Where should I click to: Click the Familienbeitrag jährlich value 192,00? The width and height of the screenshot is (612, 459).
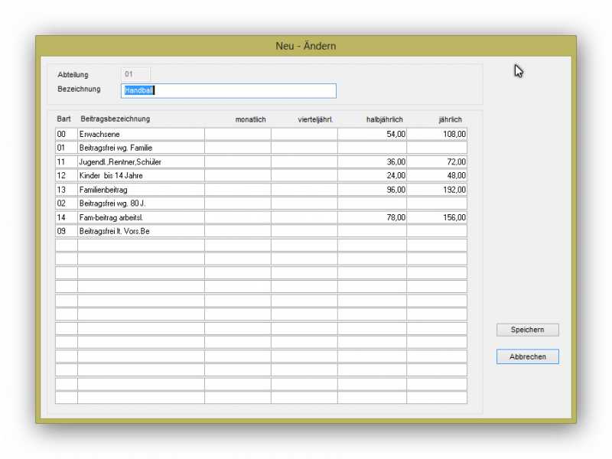click(437, 190)
